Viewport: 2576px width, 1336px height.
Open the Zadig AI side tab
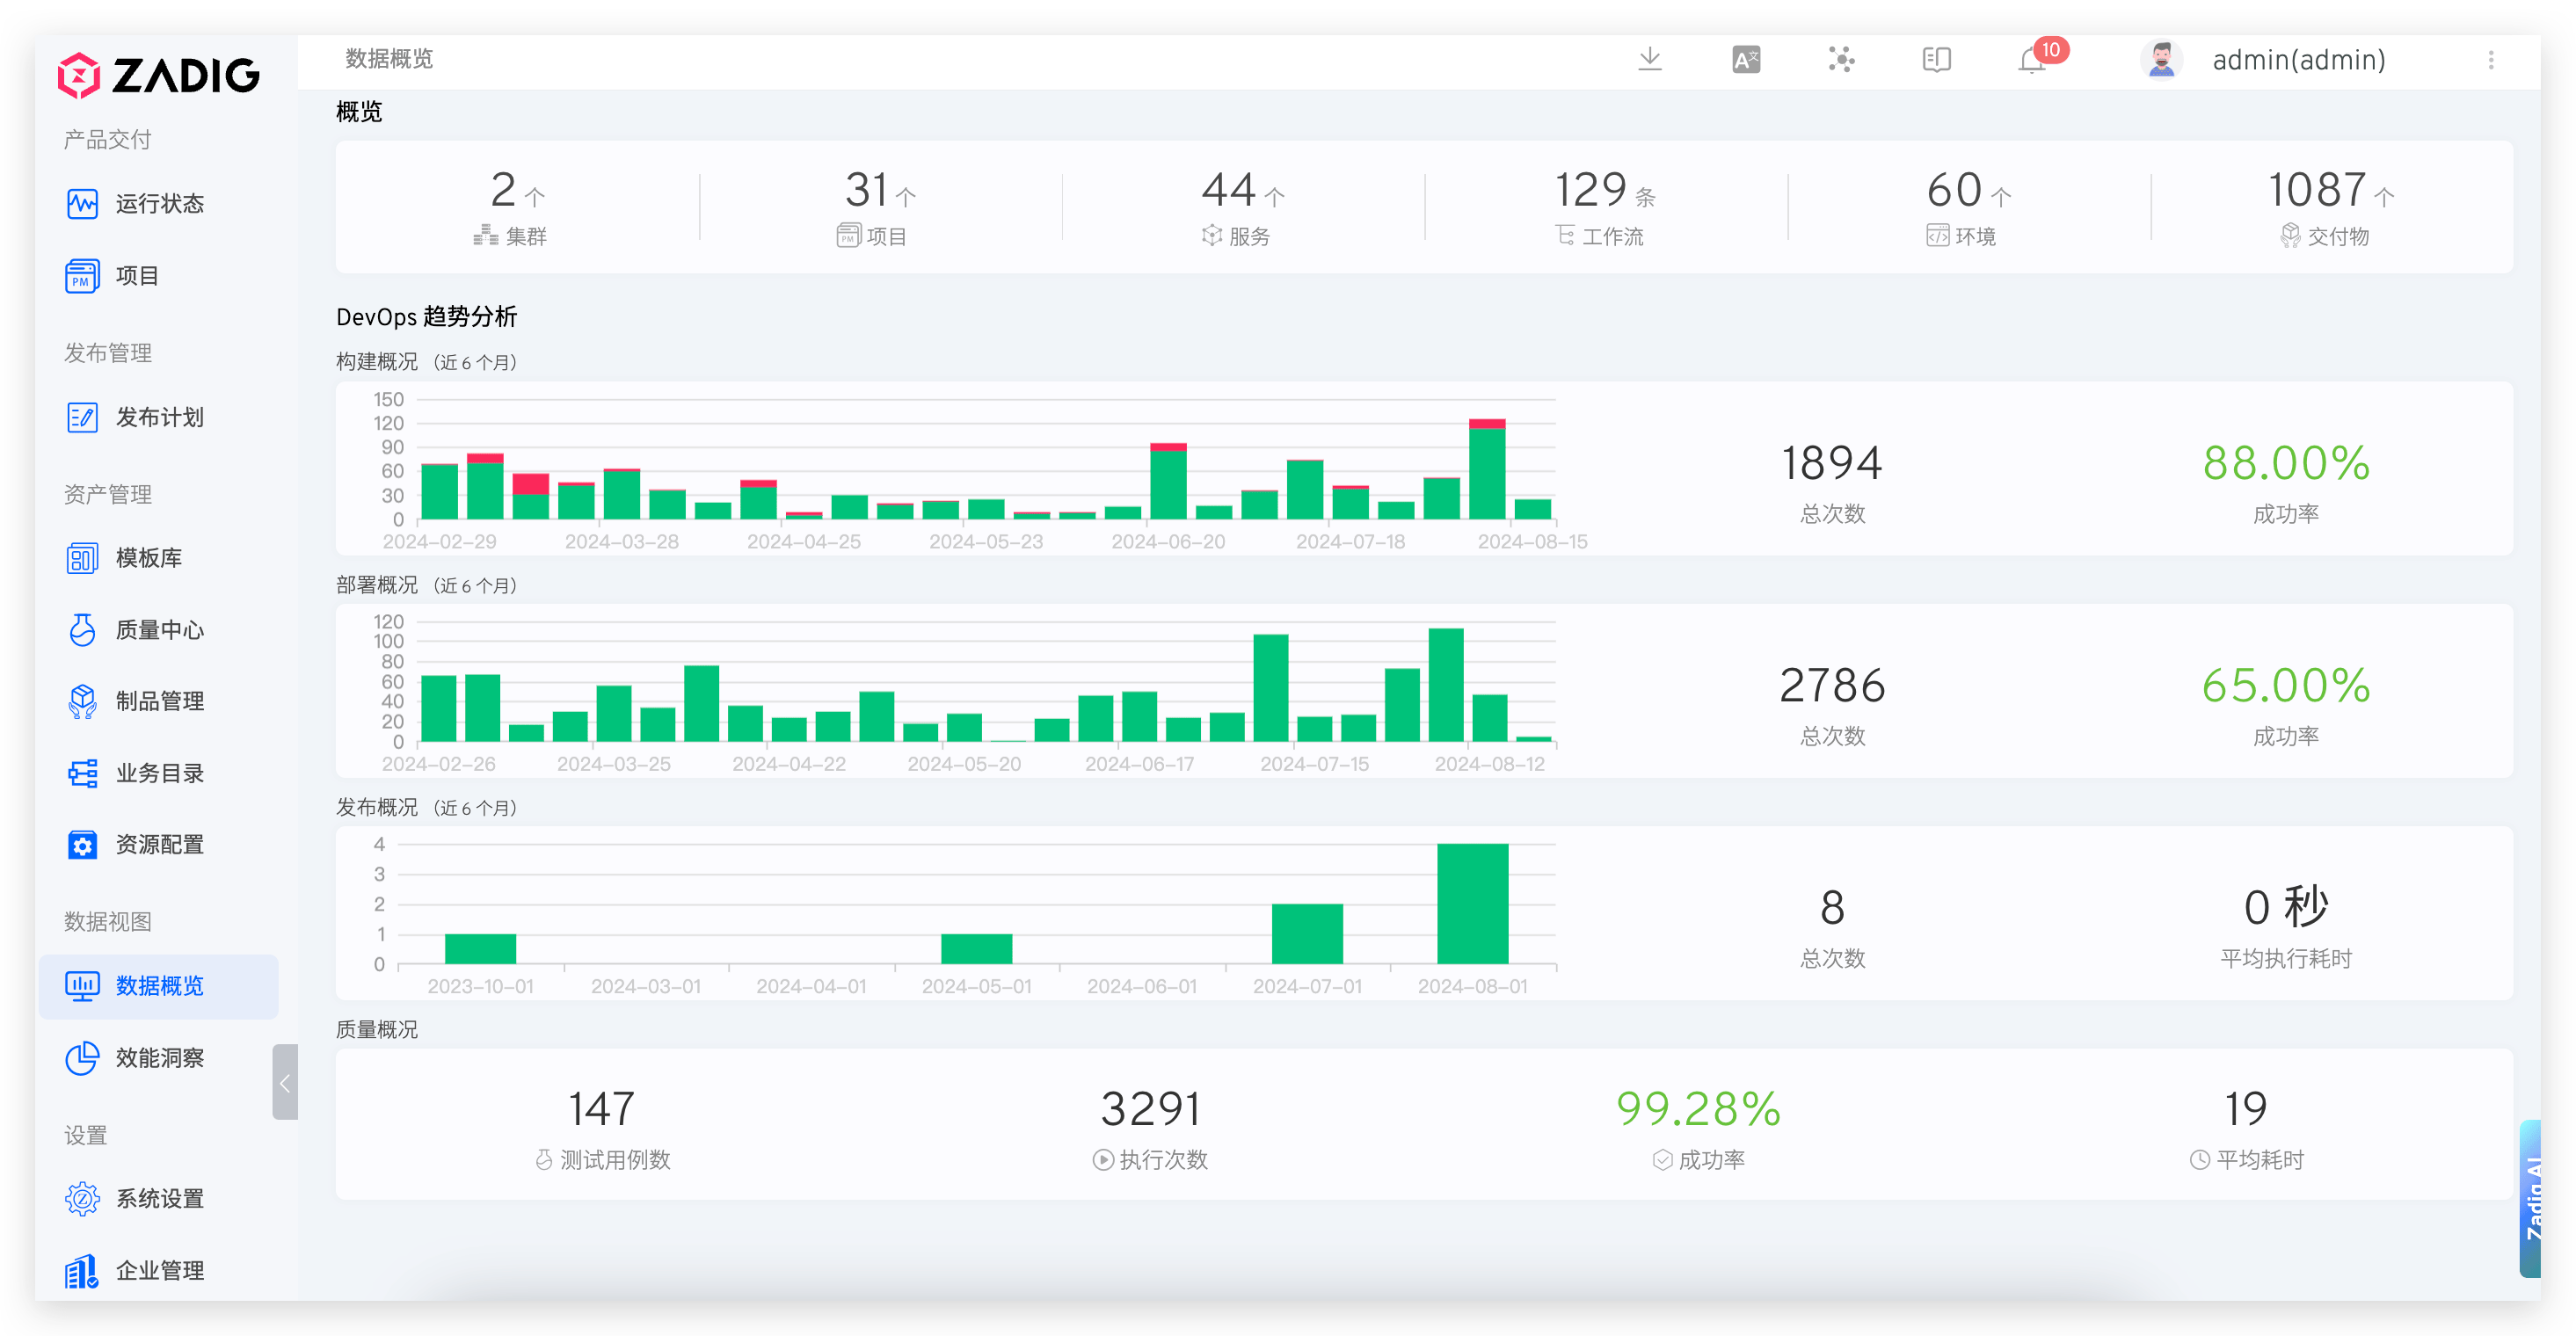tap(2531, 1199)
